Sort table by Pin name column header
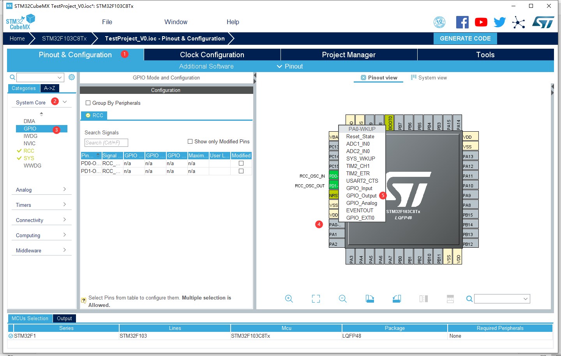 click(x=91, y=155)
